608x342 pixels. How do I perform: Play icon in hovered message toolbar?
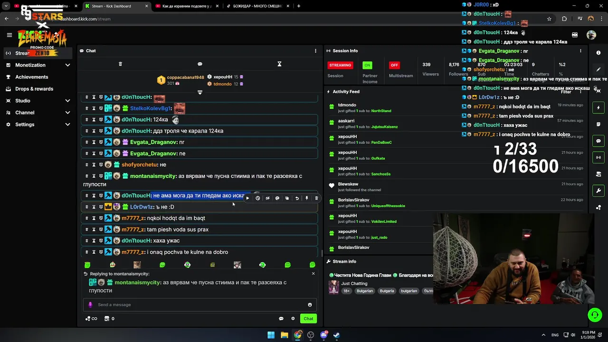[247, 198]
